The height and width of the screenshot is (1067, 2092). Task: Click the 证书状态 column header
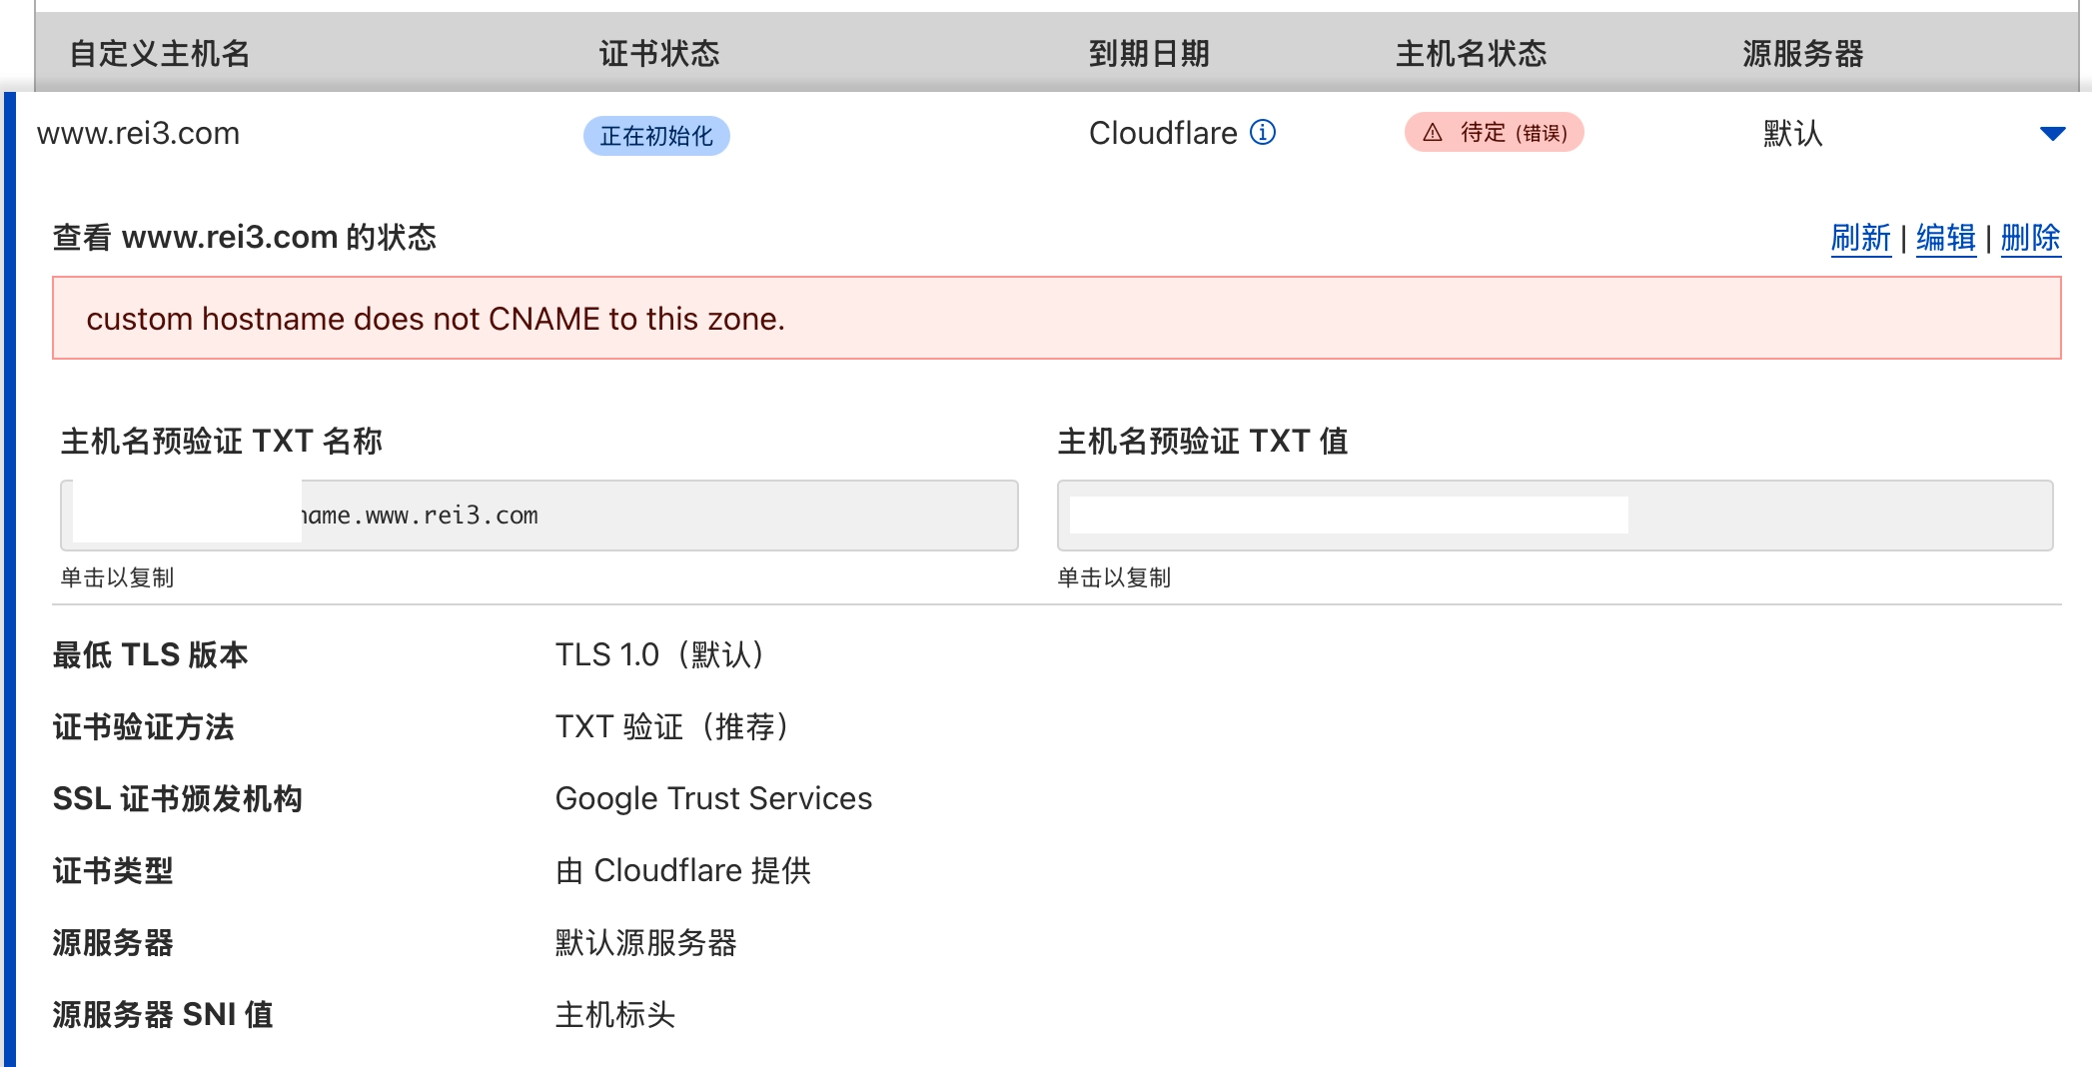pos(659,54)
